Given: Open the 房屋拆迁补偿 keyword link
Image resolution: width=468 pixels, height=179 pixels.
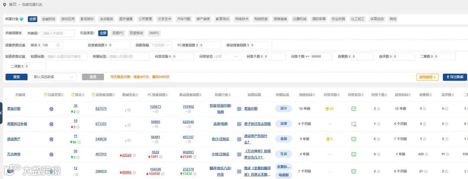Looking at the screenshot, I should point(17,124).
